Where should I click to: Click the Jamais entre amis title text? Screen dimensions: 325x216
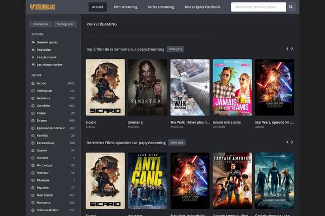pyautogui.click(x=227, y=123)
